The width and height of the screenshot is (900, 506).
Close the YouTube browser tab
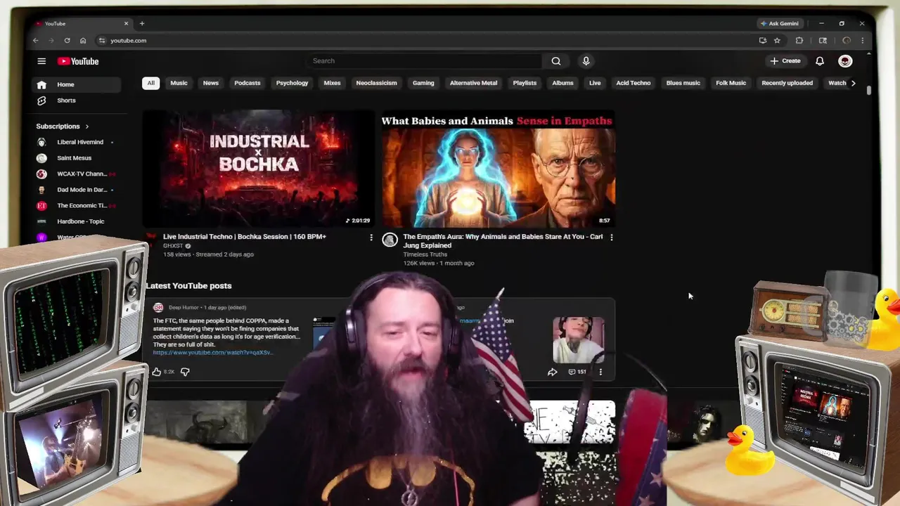tap(126, 23)
